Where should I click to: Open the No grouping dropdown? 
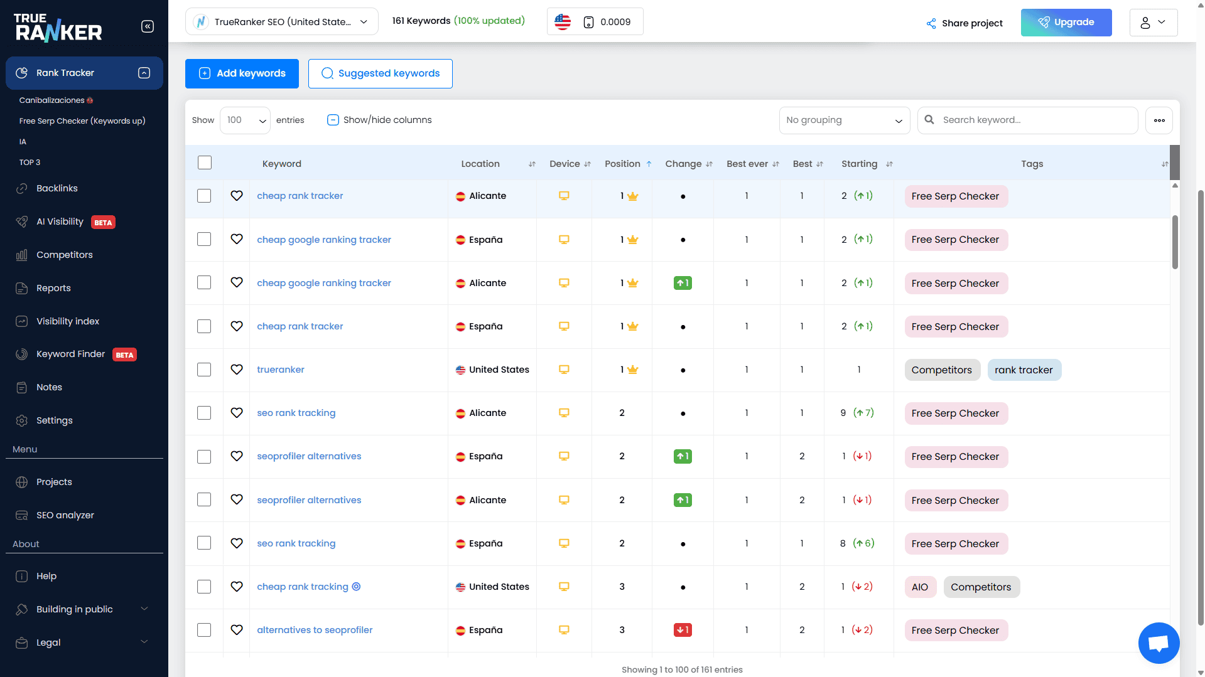(x=844, y=120)
